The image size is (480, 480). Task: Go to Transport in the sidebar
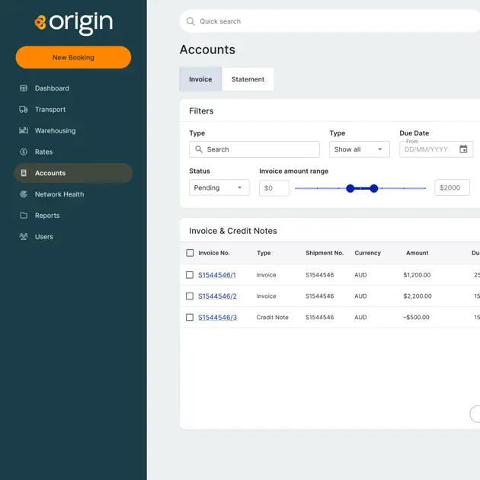tap(50, 109)
